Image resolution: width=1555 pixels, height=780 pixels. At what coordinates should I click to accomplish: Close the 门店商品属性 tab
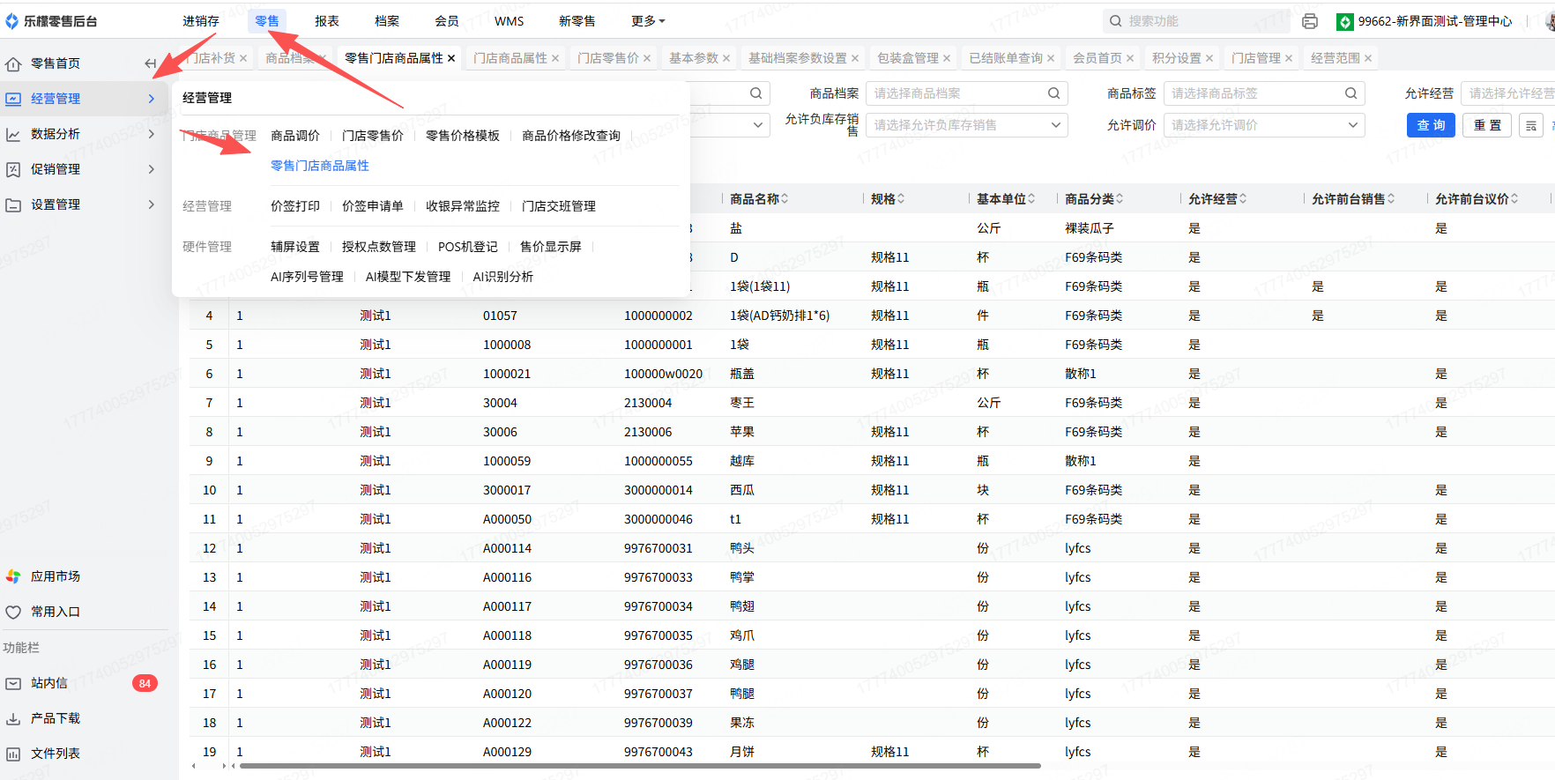coord(555,58)
